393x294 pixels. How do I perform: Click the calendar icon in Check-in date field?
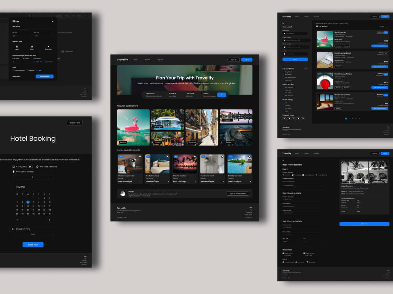click(x=284, y=40)
